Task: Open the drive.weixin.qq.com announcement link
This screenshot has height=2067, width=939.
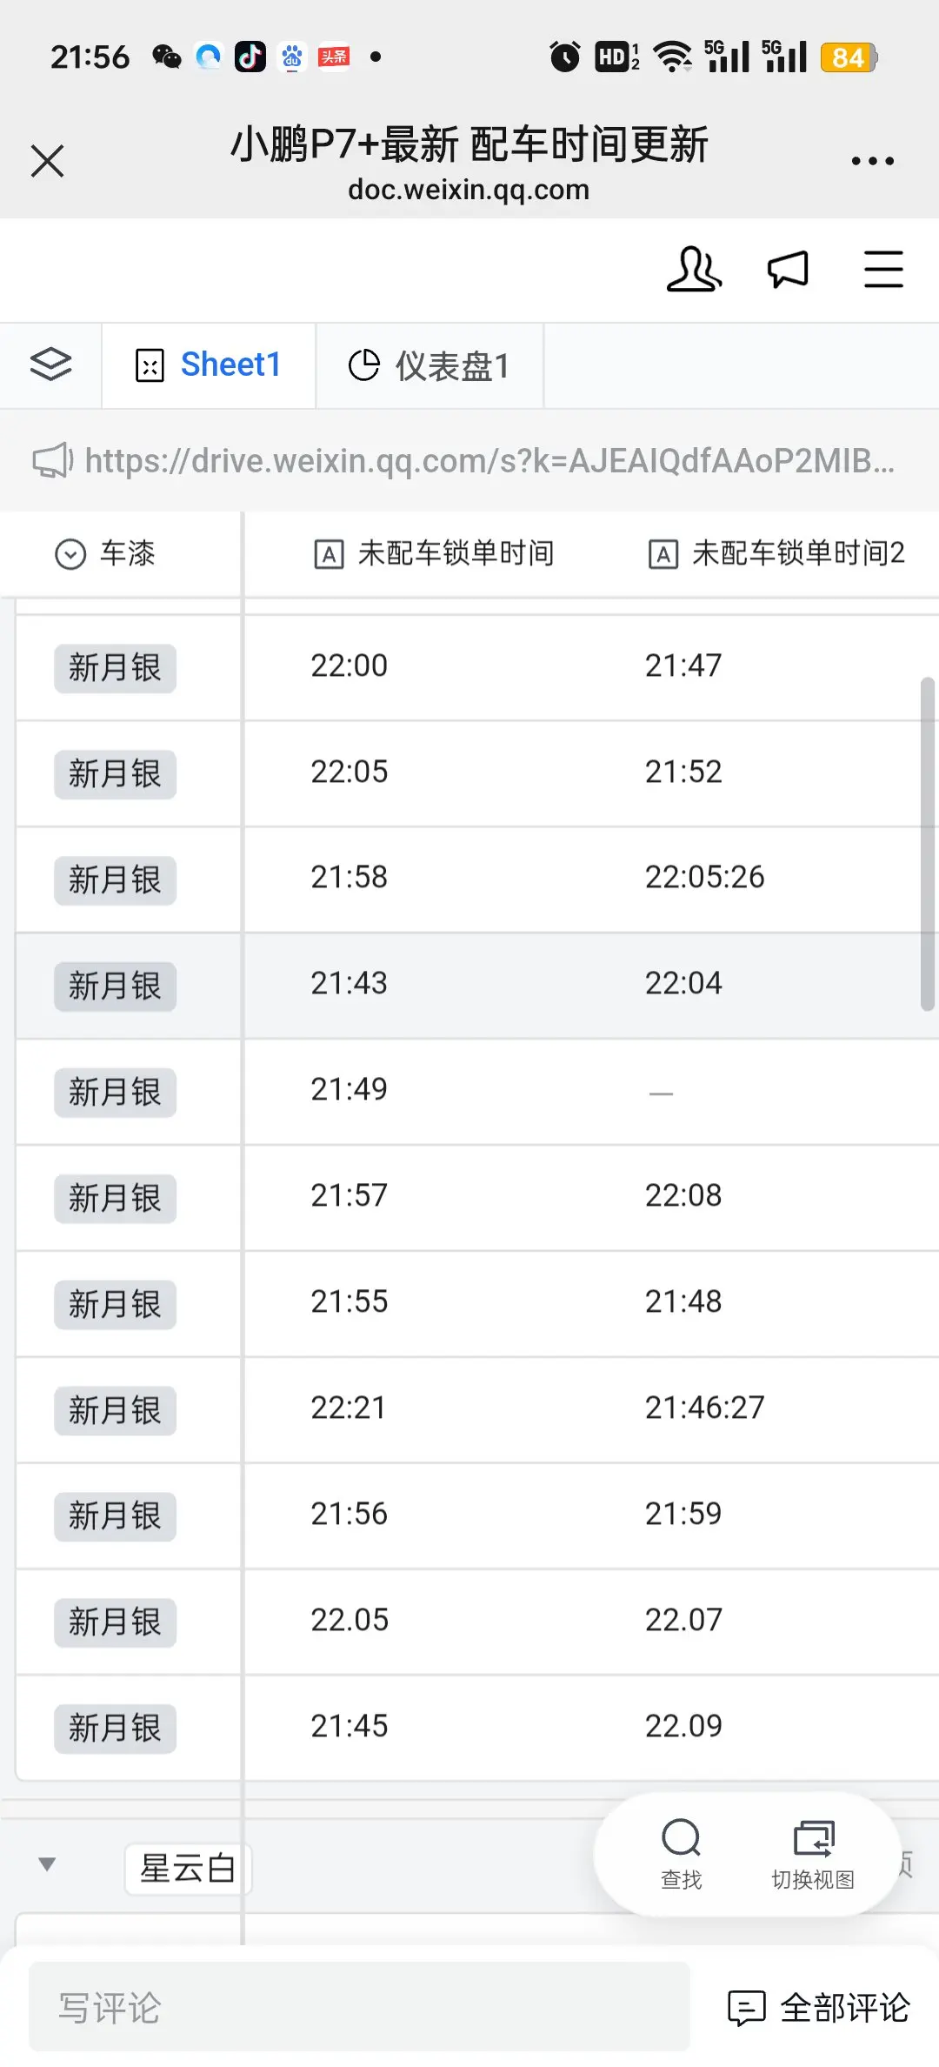Action: coord(489,460)
